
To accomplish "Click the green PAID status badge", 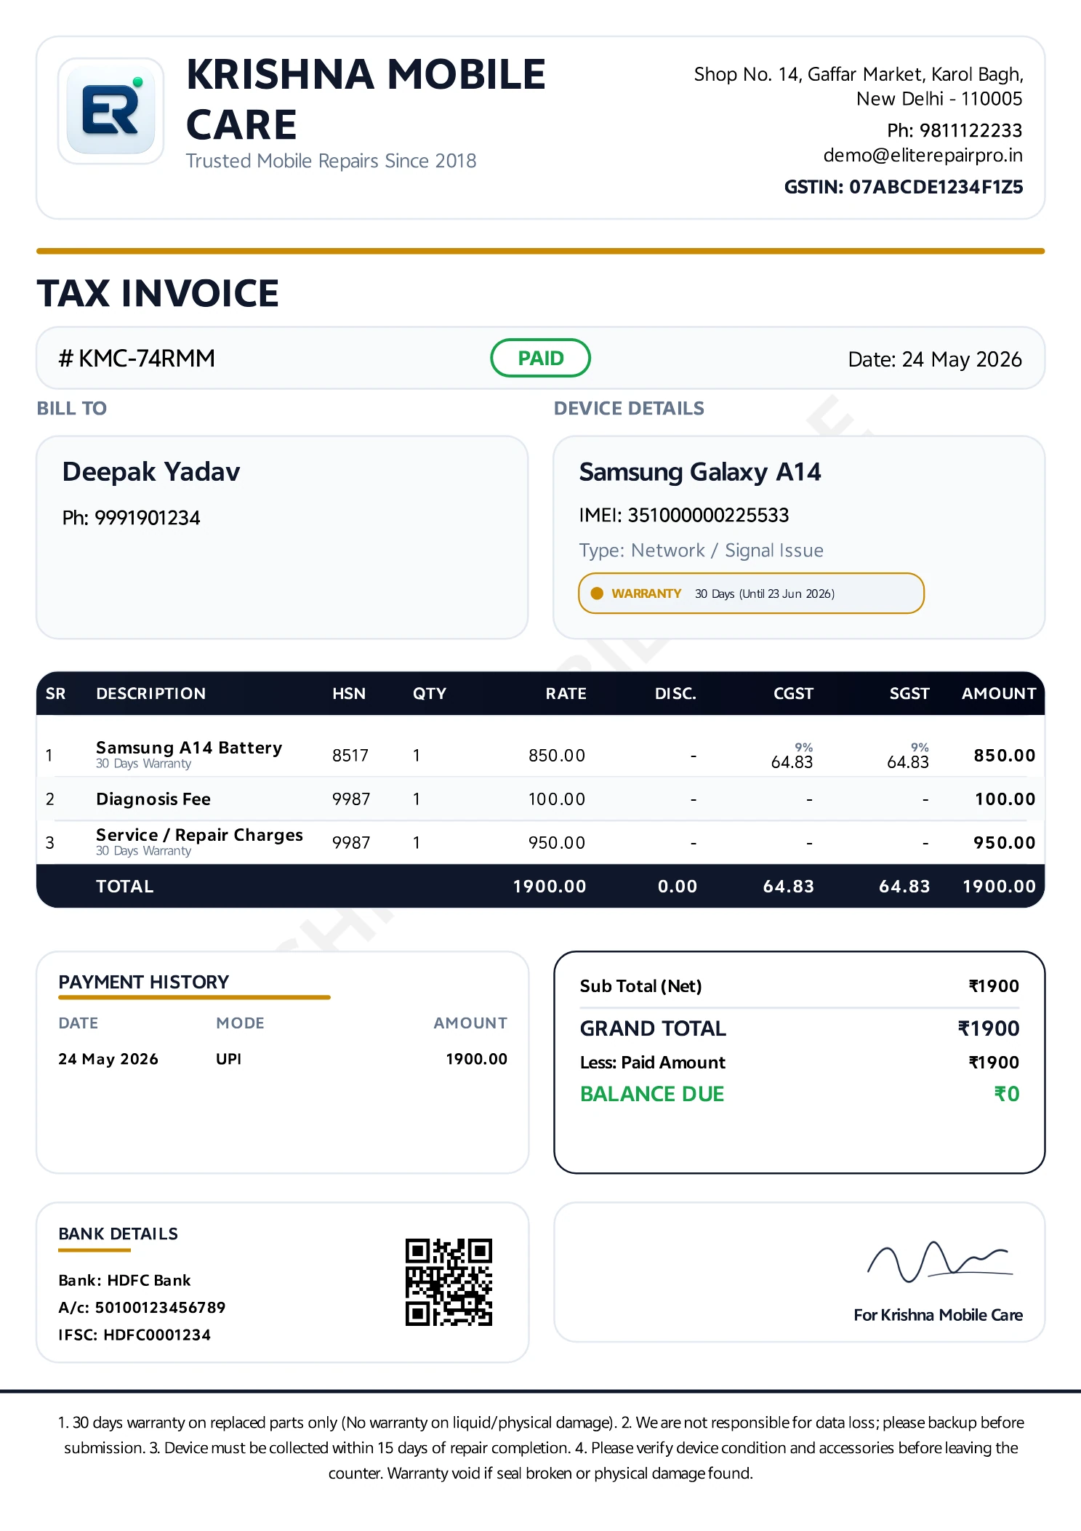I will click(x=540, y=358).
